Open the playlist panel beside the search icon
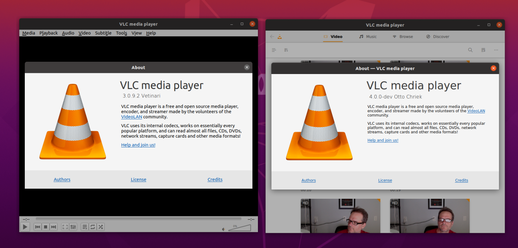 483,50
